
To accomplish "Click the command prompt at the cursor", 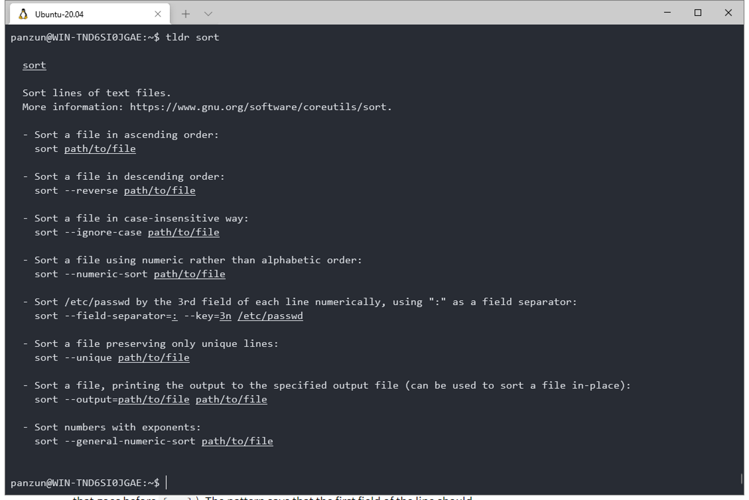I will pos(166,483).
